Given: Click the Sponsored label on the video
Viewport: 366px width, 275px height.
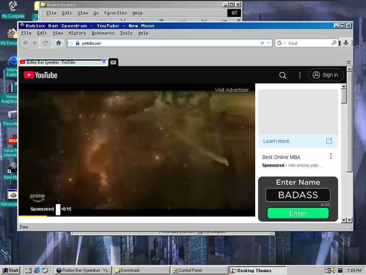Looking at the screenshot, I should point(42,209).
